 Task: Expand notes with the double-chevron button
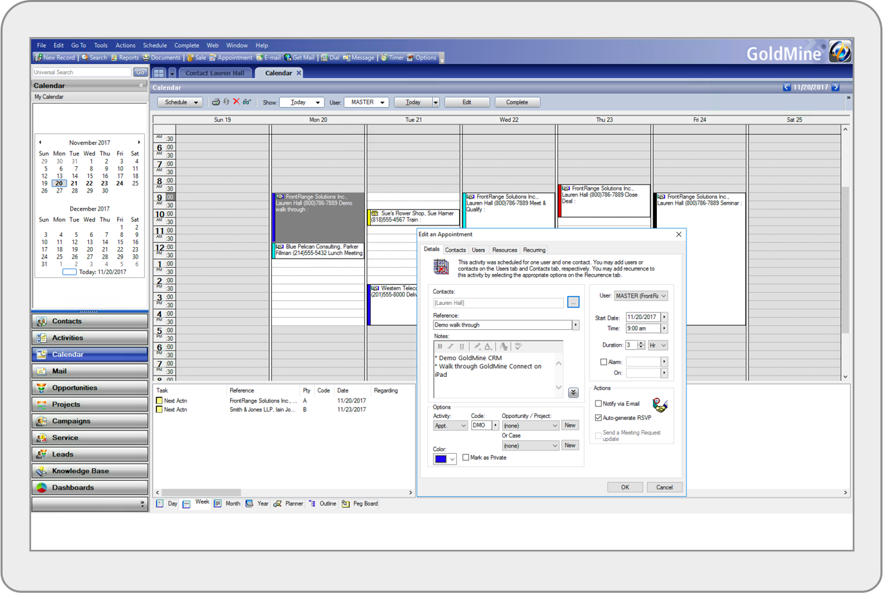click(x=573, y=392)
